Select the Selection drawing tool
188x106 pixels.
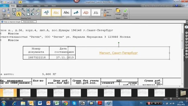pos(14,10)
